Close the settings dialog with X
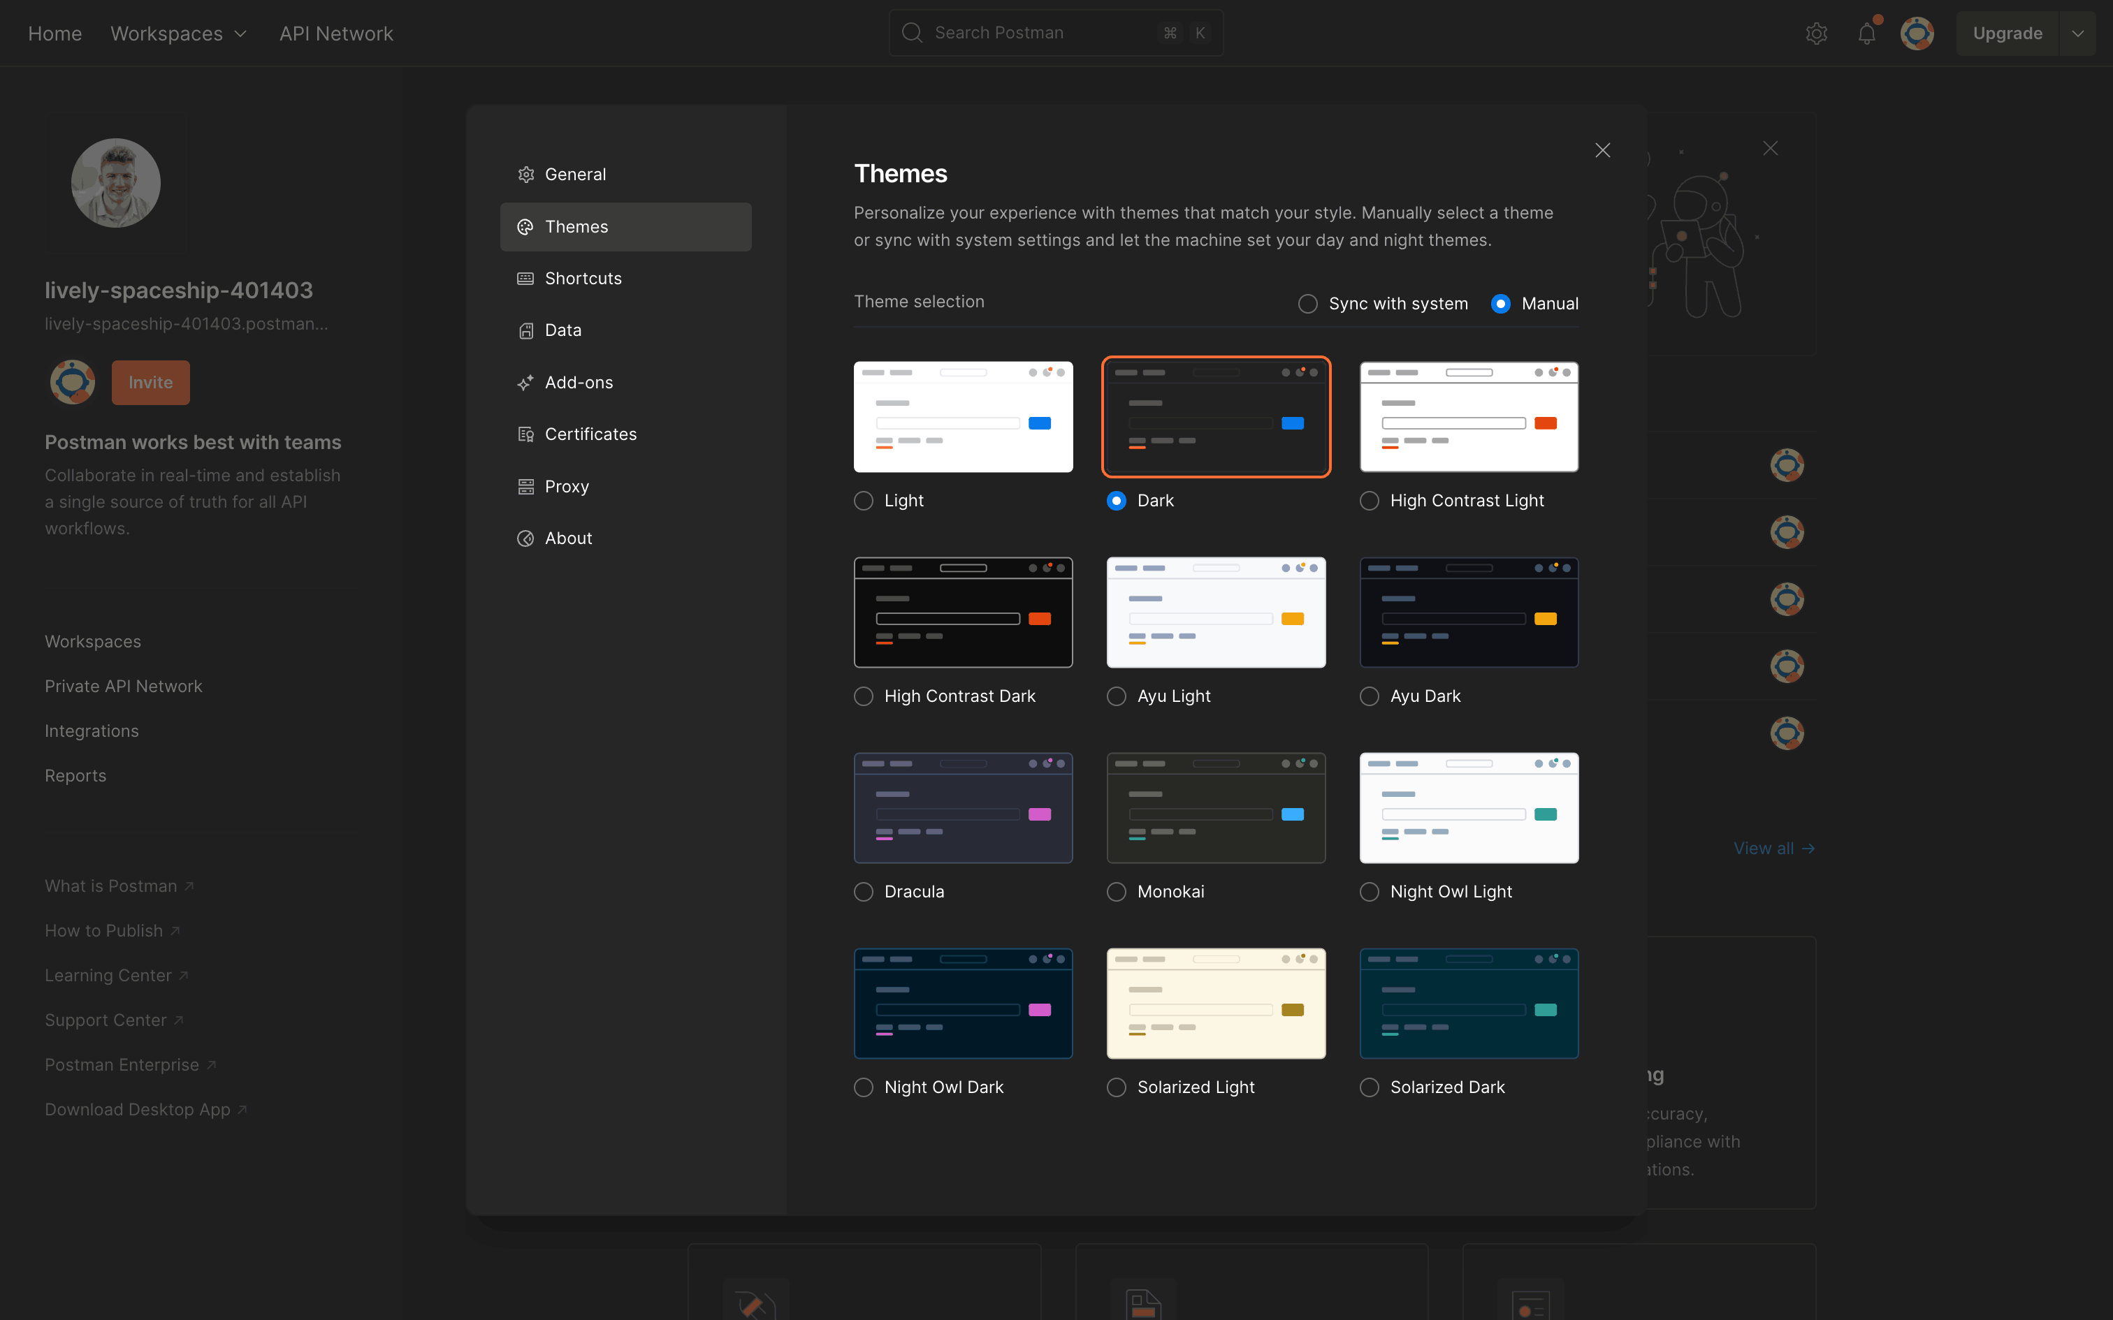Image resolution: width=2113 pixels, height=1320 pixels. pos(1602,150)
